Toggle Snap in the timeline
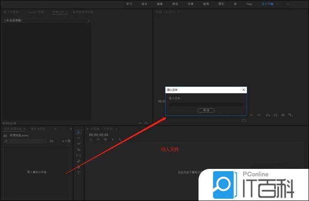This screenshot has height=201, width=309. (98, 139)
